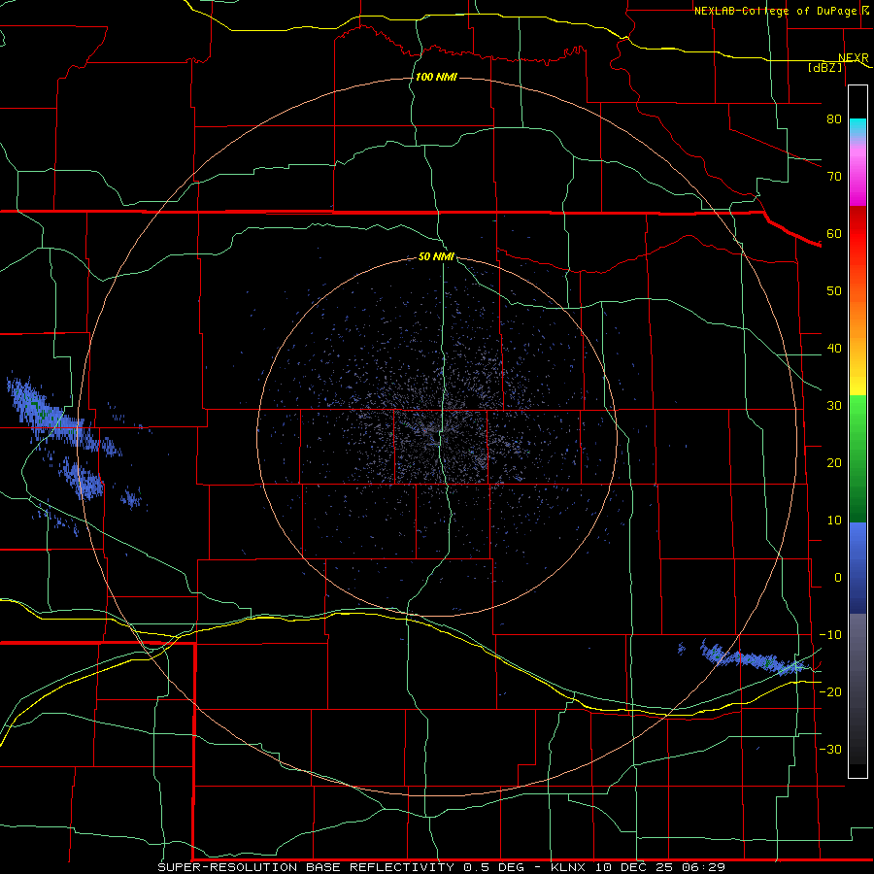The width and height of the screenshot is (874, 874).
Task: Select the 10 dBZ scale value
Action: tap(834, 521)
